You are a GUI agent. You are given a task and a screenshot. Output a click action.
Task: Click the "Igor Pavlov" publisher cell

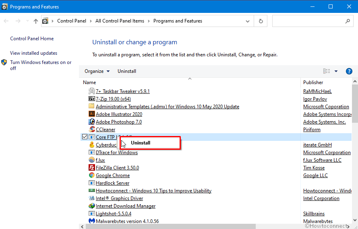(x=315, y=99)
